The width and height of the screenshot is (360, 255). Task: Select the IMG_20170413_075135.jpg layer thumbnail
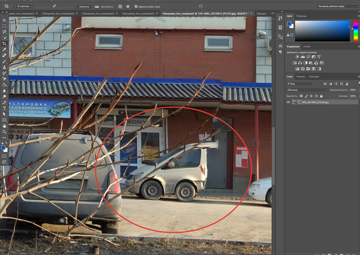click(296, 103)
